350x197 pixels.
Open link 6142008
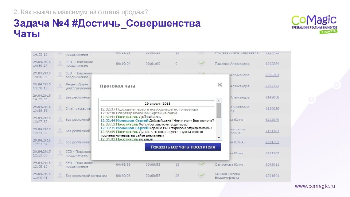272,97
